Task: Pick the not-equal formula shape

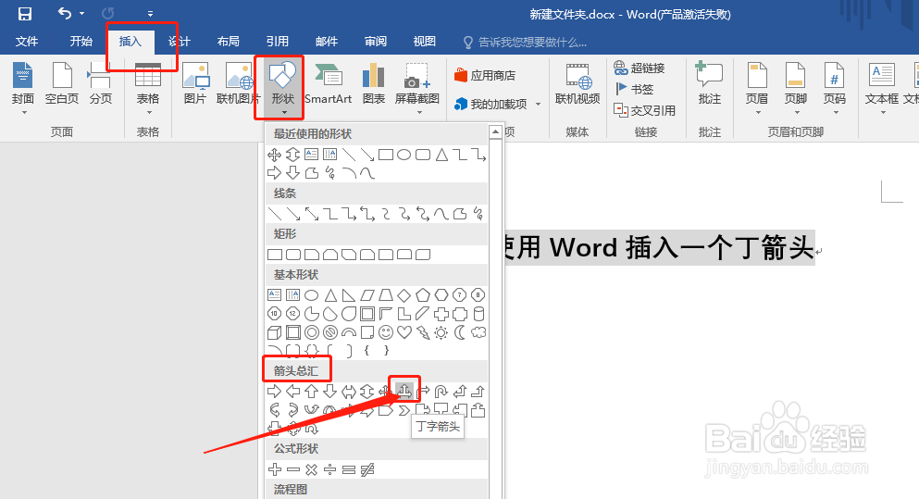Action: click(367, 469)
